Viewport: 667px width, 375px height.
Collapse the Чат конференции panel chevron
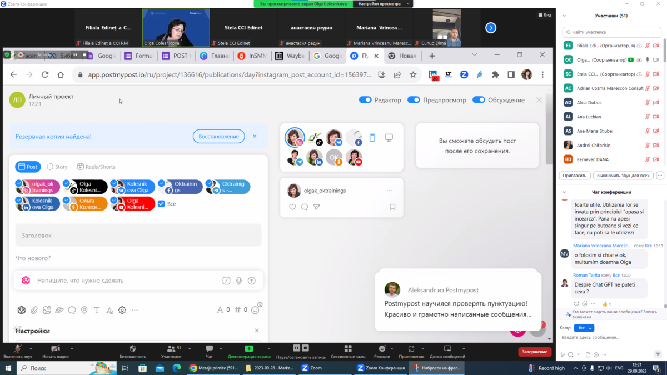(565, 192)
